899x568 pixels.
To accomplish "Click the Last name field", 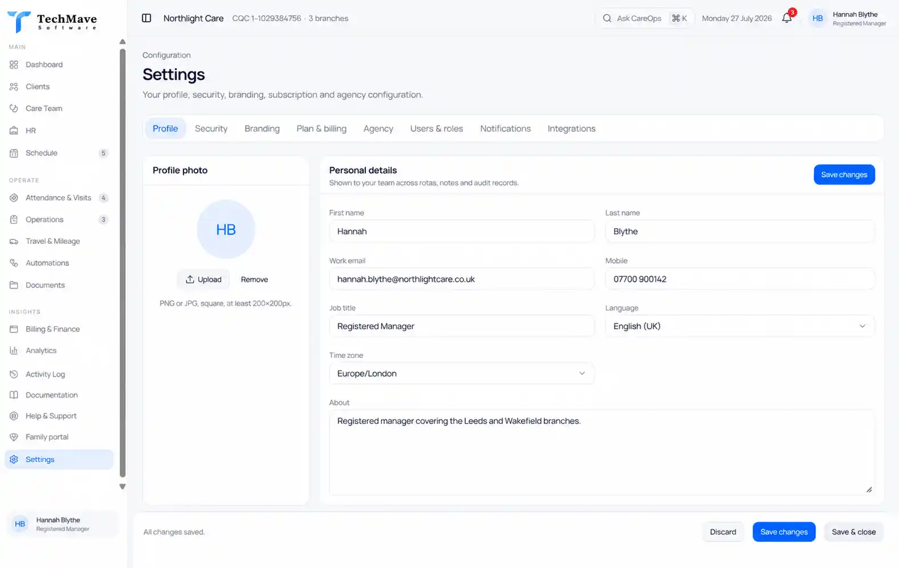I will pyautogui.click(x=739, y=231).
